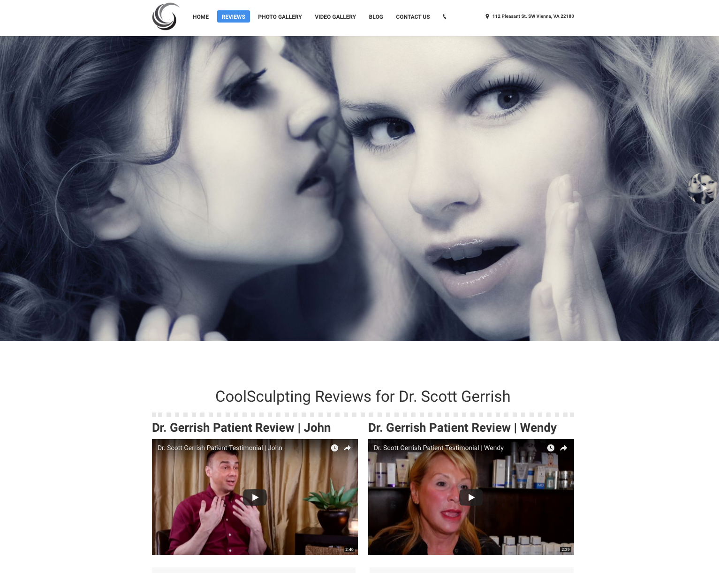Image resolution: width=719 pixels, height=573 pixels.
Task: Play the John testimonial video
Action: tap(255, 497)
